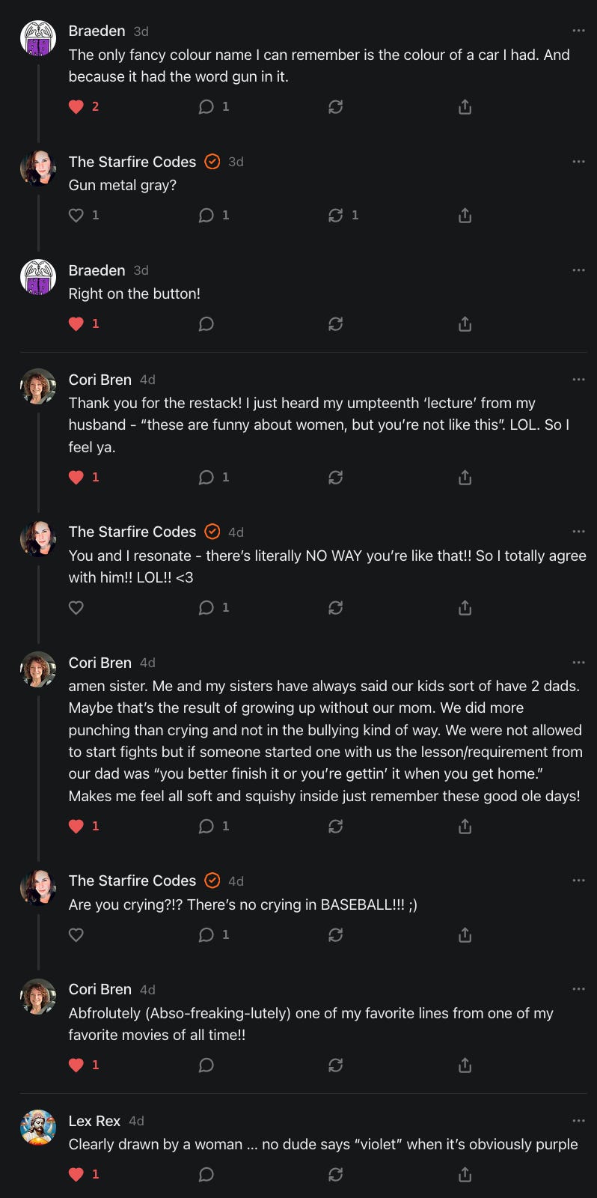Share Cori Bren's 'Abfrolutely' comment
This screenshot has height=1198, width=597.
(465, 1065)
